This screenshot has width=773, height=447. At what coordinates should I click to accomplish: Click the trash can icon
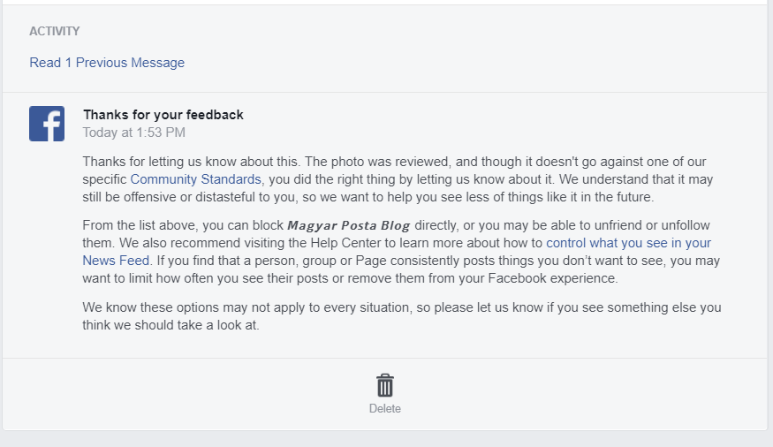[x=385, y=385]
